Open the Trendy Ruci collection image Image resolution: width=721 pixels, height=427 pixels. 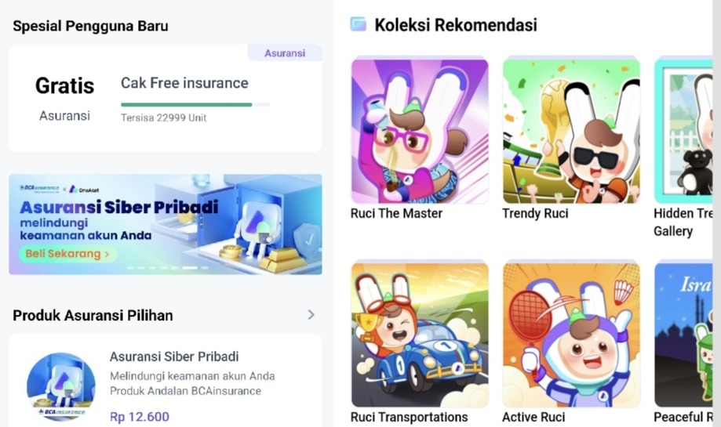coord(571,130)
